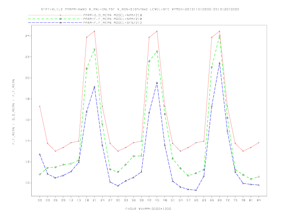Screen dimensions: 282x218
Task: Click x-axis forecast hour label 57
Action: tap(188, 200)
